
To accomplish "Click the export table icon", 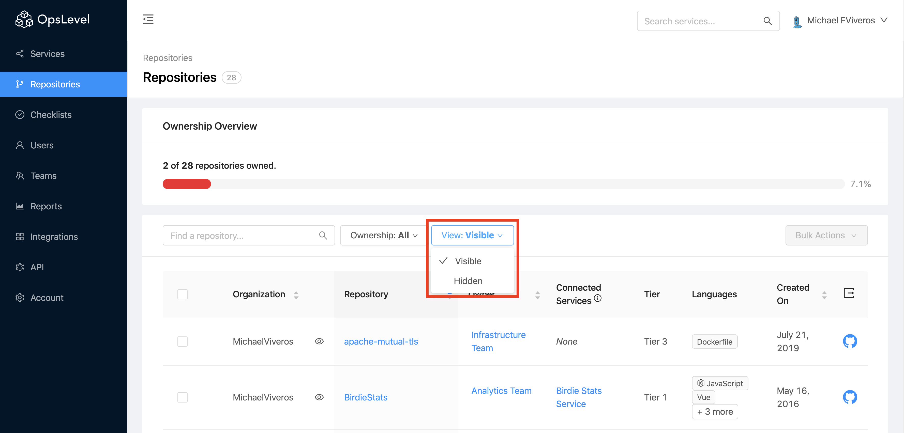I will coord(849,293).
